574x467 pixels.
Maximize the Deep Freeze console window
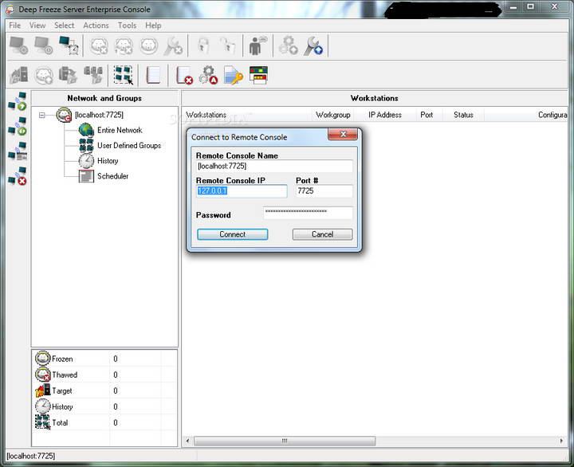pos(530,7)
